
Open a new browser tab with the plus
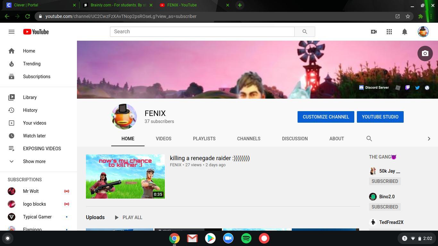coord(240,5)
